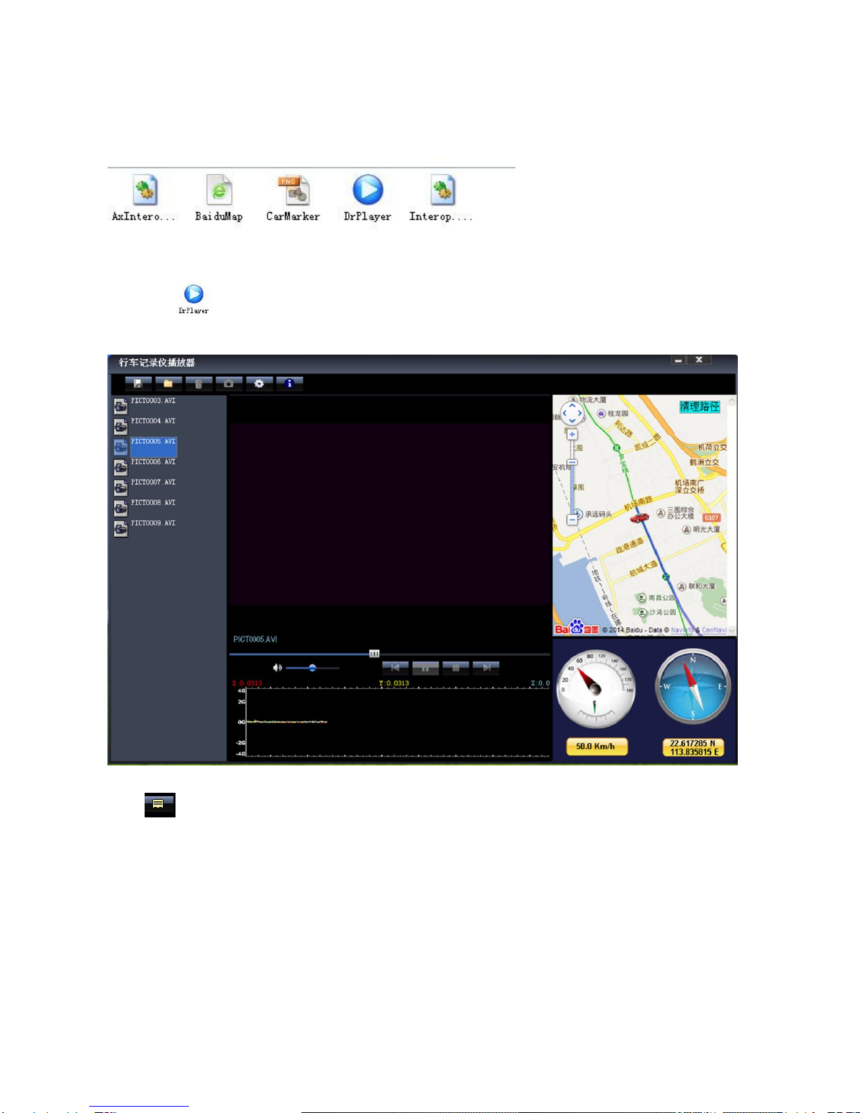Zoom out the map with the bottom minus button
The width and height of the screenshot is (860, 1113).
click(572, 520)
